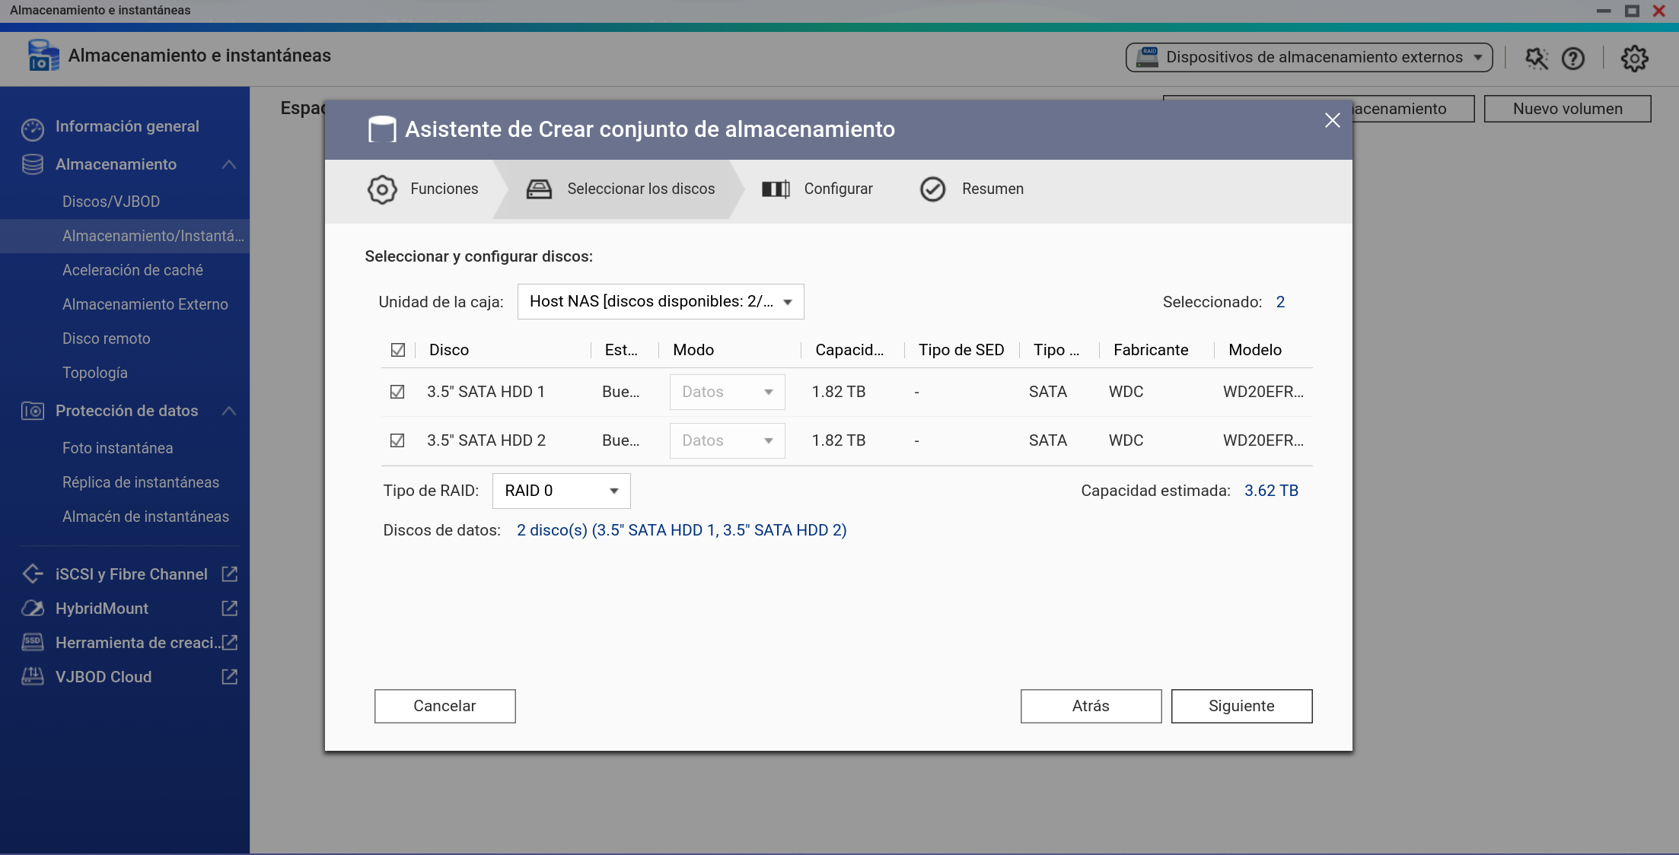Click the Cancelar button
This screenshot has width=1679, height=855.
[444, 706]
